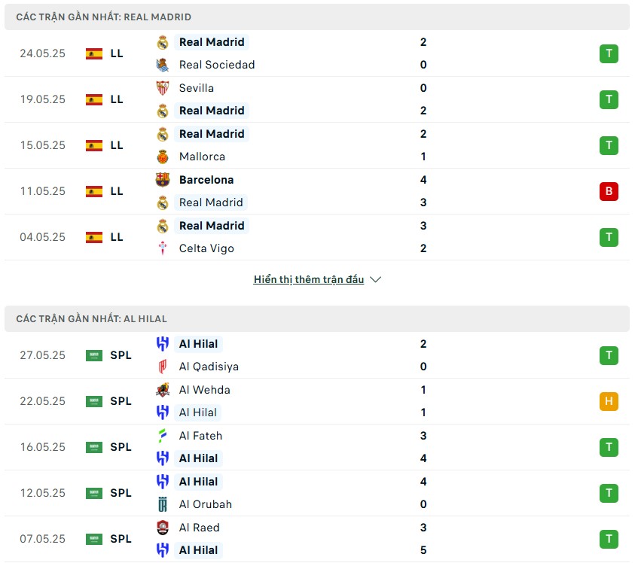Click the Barcelona club crest
638x563 pixels.
click(x=163, y=180)
